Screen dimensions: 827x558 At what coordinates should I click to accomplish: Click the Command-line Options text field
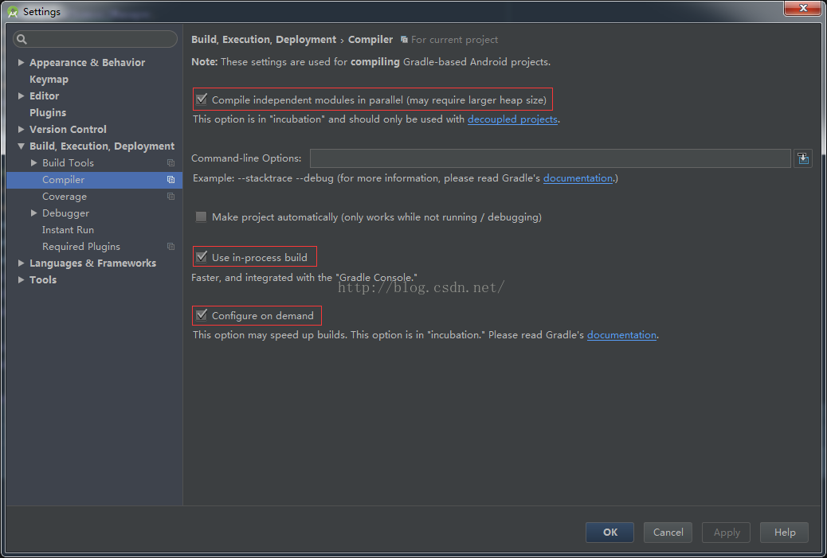point(550,158)
